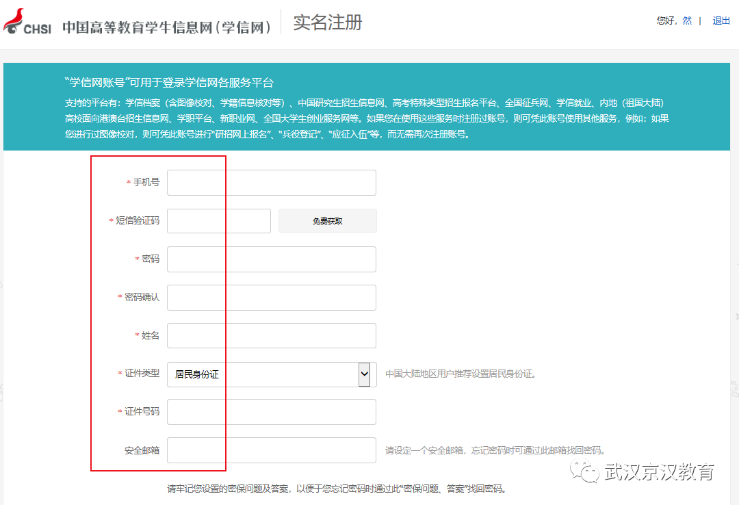Click the 证件号码 field label
Image resolution: width=739 pixels, height=505 pixels.
pyautogui.click(x=142, y=411)
